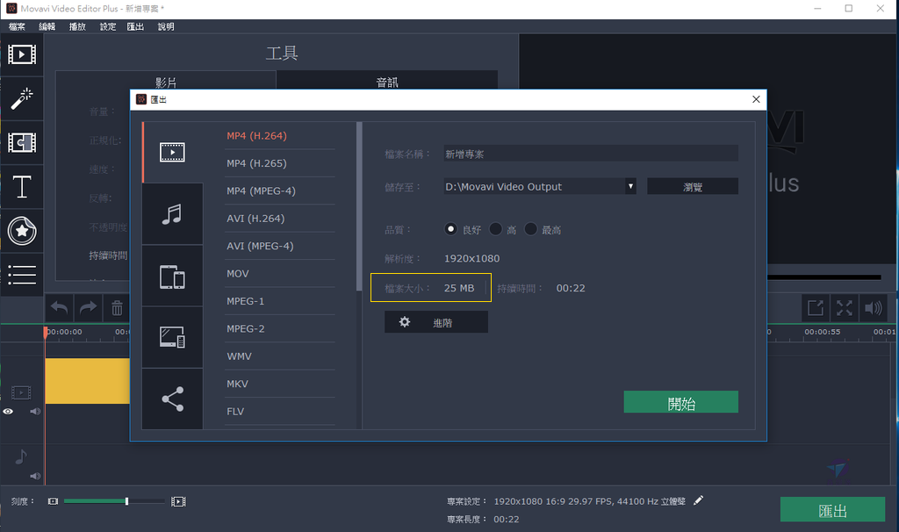This screenshot has width=899, height=532.
Task: Click the 1920x1080 resolution value
Action: 471,259
